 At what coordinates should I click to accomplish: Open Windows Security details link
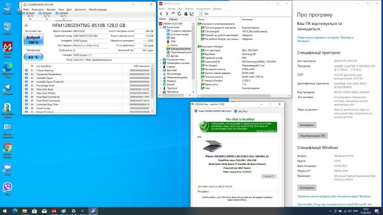(x=325, y=39)
